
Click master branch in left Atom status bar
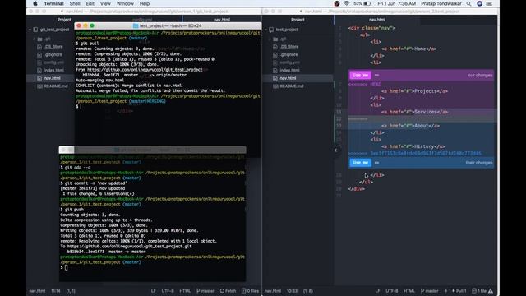pos(205,291)
